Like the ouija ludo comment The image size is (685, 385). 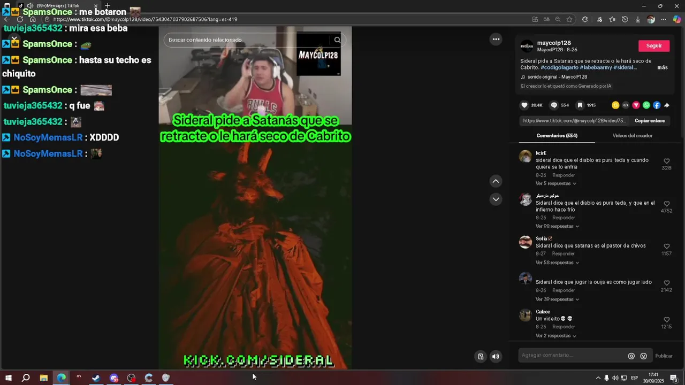tap(666, 283)
